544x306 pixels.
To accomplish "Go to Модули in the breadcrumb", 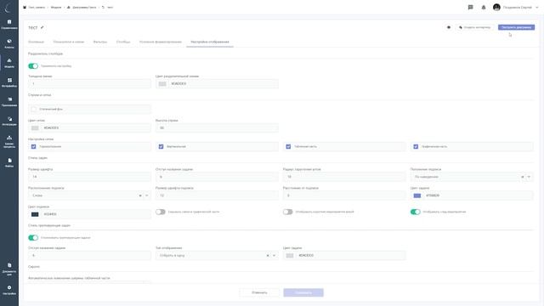I will 56,8.
